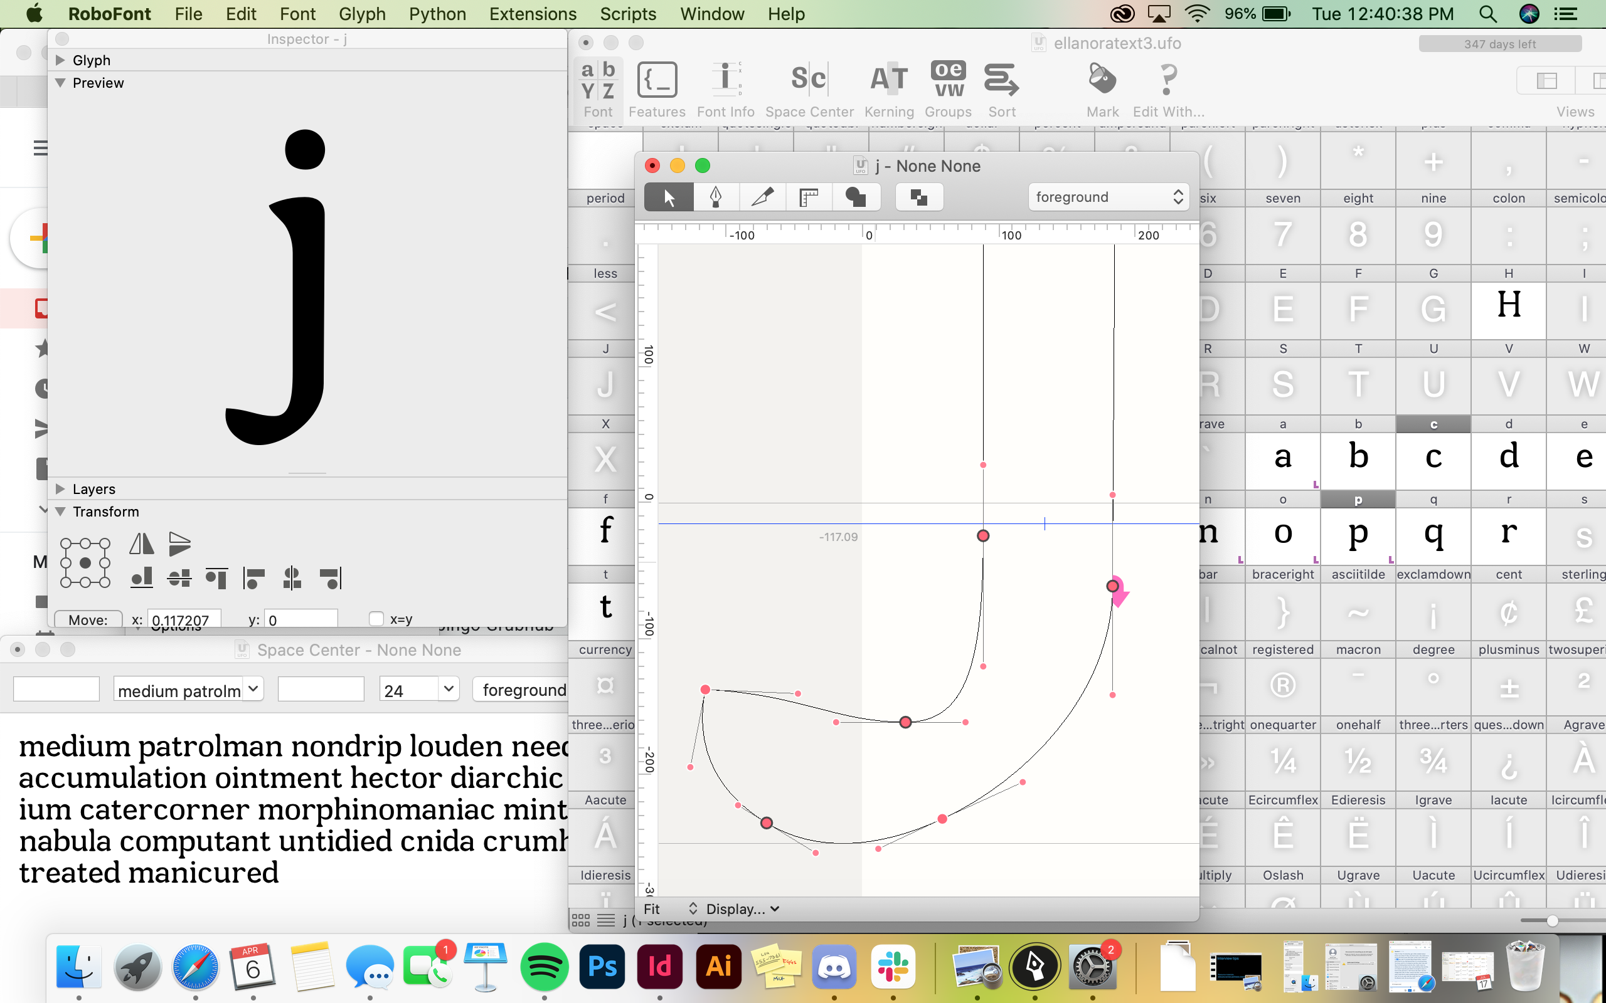Click the Move x value field

tap(184, 619)
